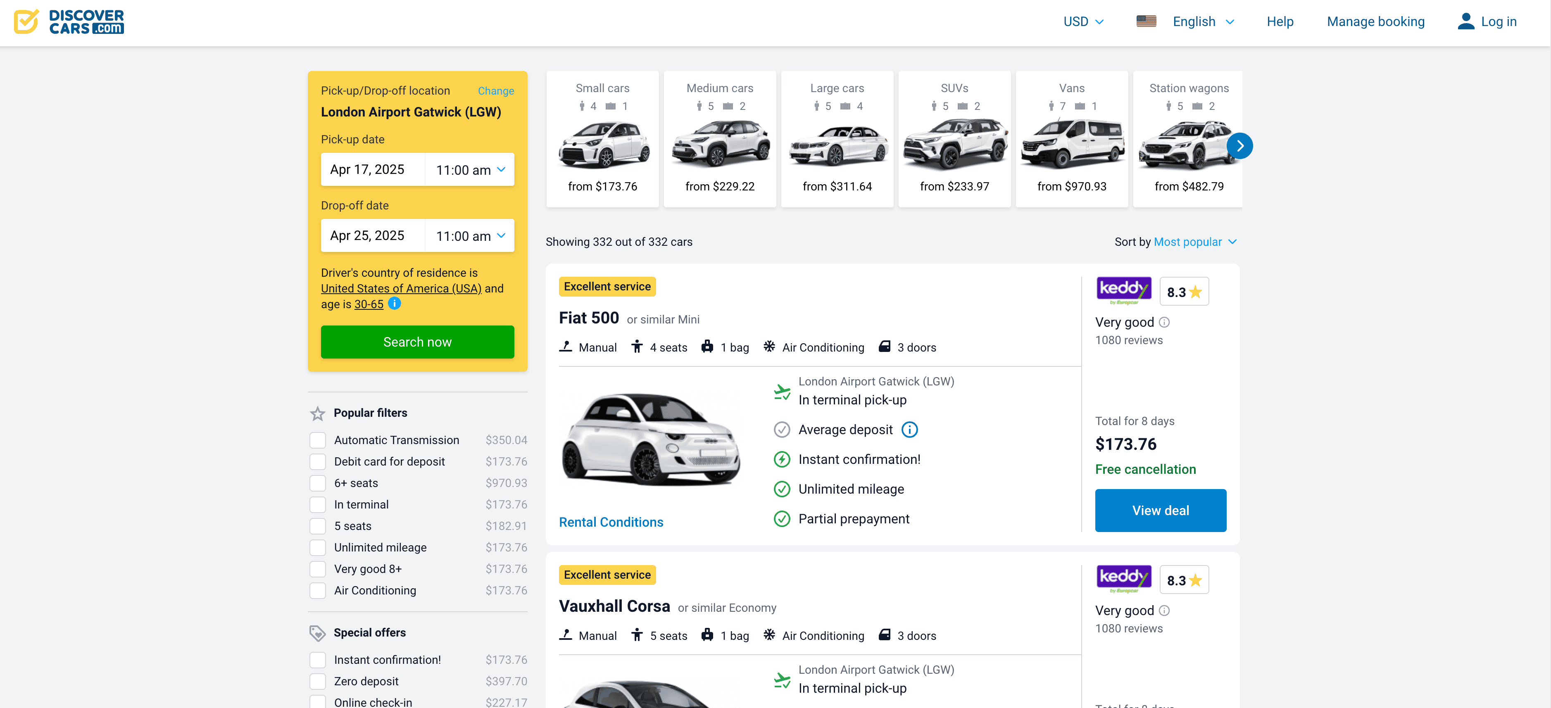Enable the Automatic Transmission filter
Image resolution: width=1551 pixels, height=708 pixels.
click(x=318, y=441)
